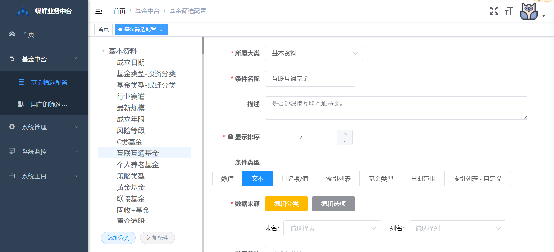Collapse the 基本资料 tree node
Screen dimensions: 554x252
click(103, 51)
